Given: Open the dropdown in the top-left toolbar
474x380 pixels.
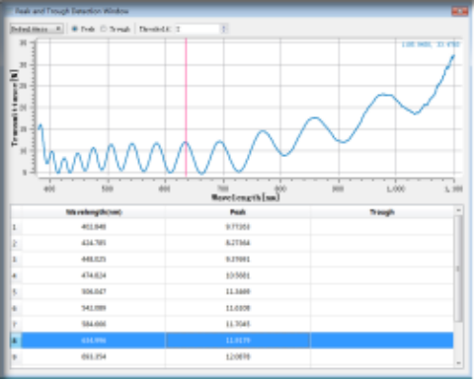Looking at the screenshot, I should point(37,29).
